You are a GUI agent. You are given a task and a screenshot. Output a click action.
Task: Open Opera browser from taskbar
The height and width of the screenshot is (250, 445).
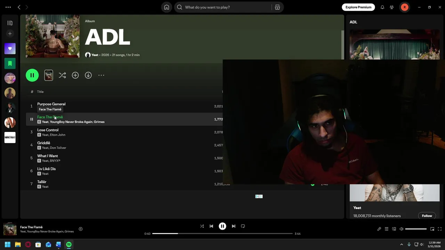pyautogui.click(x=28, y=244)
